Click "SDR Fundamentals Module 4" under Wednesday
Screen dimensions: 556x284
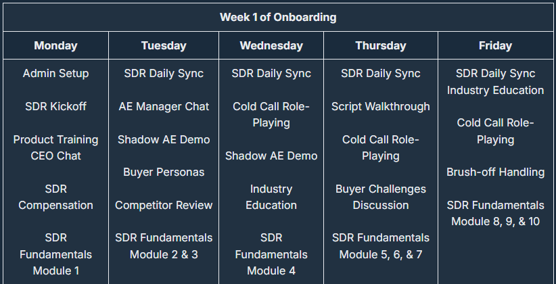pos(271,254)
